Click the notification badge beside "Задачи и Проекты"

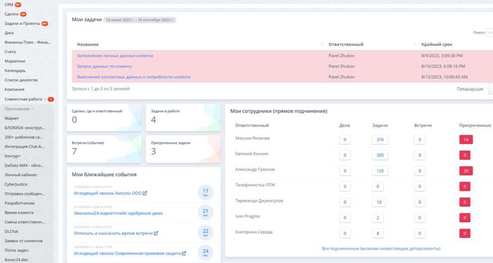(x=45, y=24)
